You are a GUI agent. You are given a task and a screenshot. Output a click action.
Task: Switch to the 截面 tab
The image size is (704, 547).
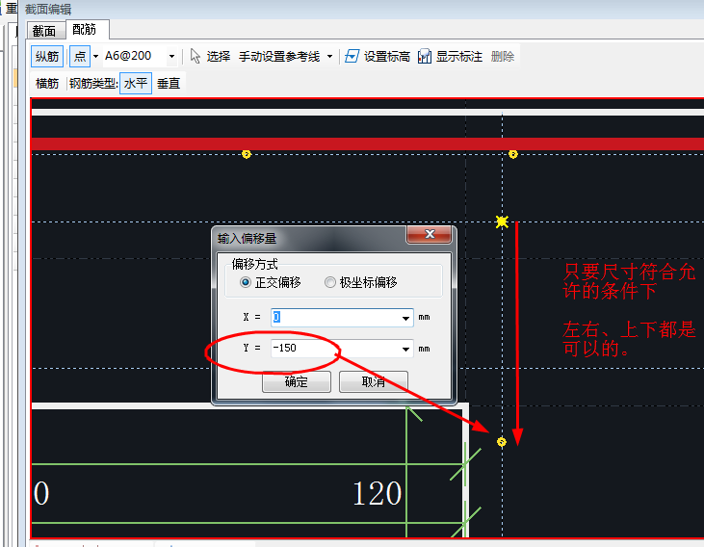pyautogui.click(x=44, y=31)
